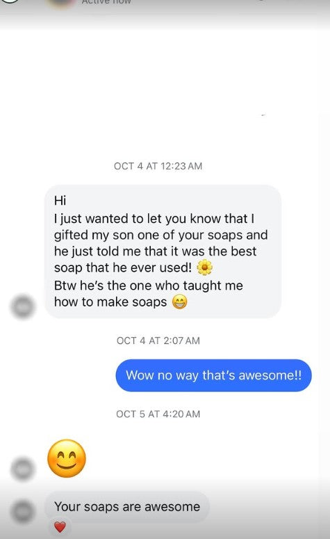
Task: Click the "Hi" line of the gray message
Action: tap(60, 201)
